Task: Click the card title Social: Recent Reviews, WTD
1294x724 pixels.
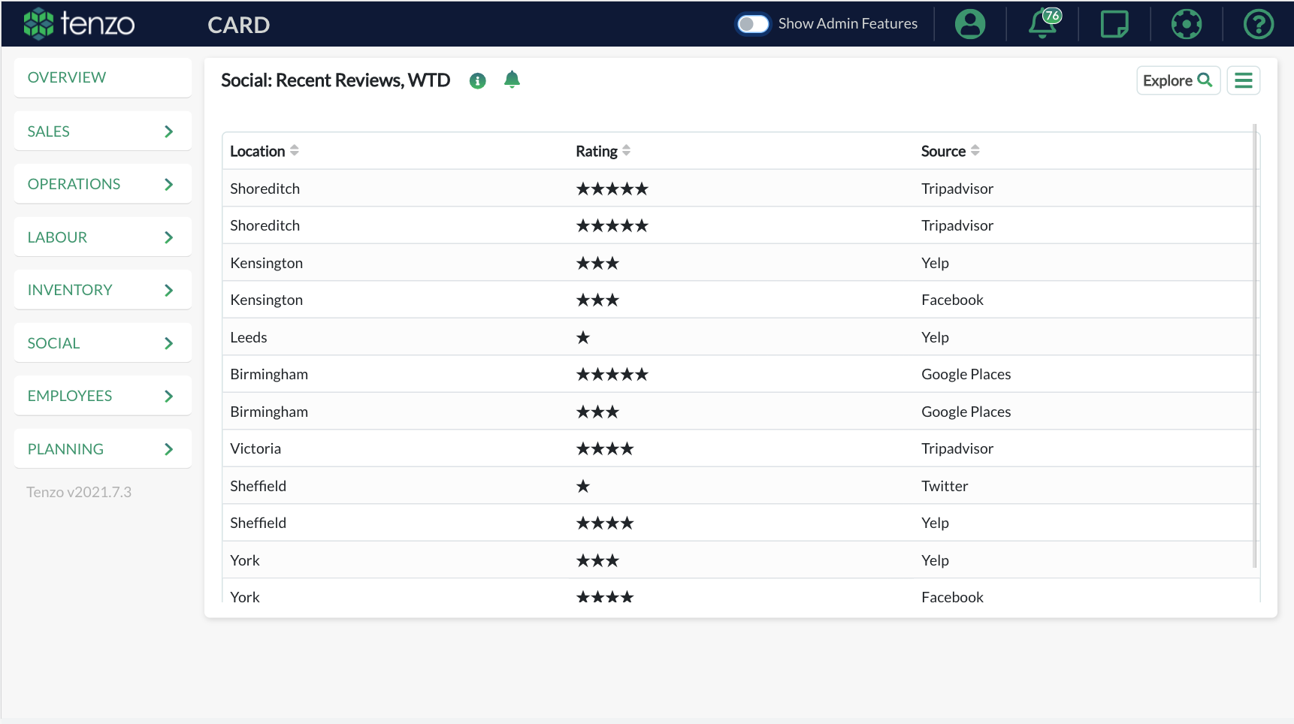Action: point(336,80)
